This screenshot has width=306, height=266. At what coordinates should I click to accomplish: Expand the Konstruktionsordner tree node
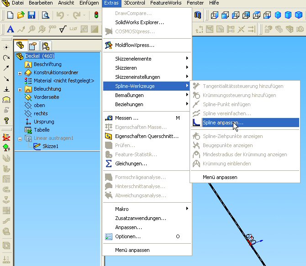pos(20,73)
